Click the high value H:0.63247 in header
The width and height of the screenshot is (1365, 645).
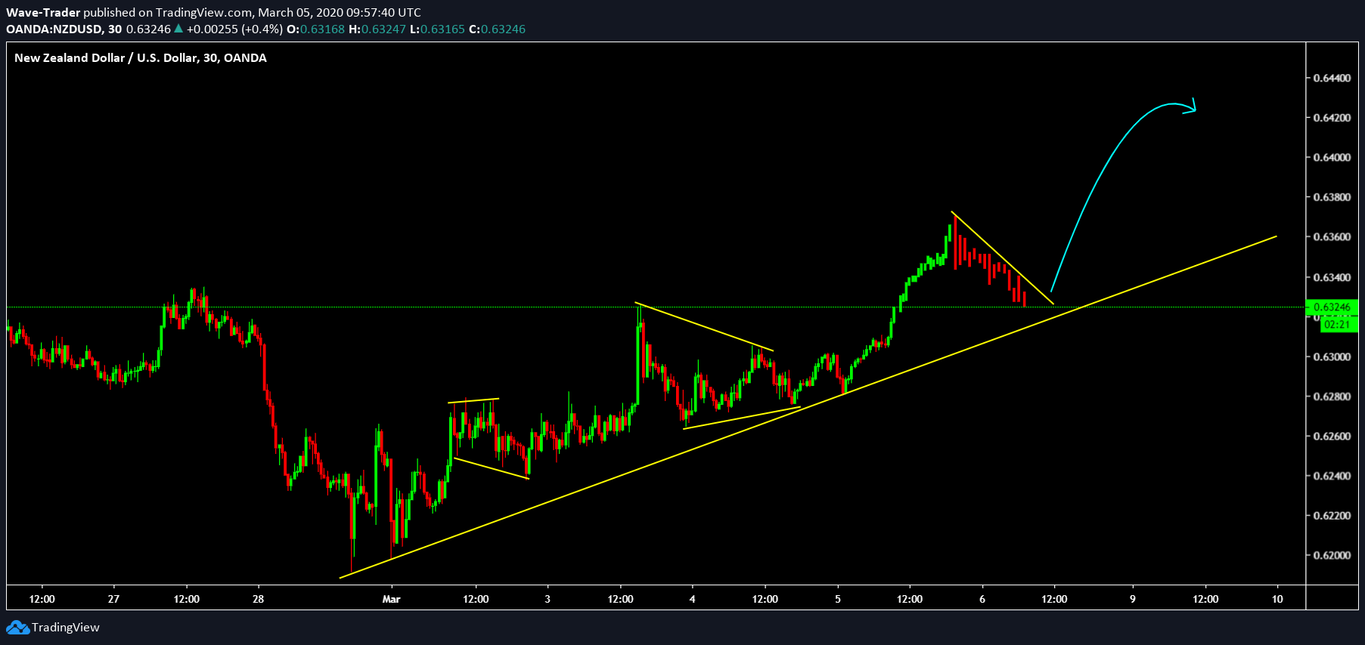(377, 29)
